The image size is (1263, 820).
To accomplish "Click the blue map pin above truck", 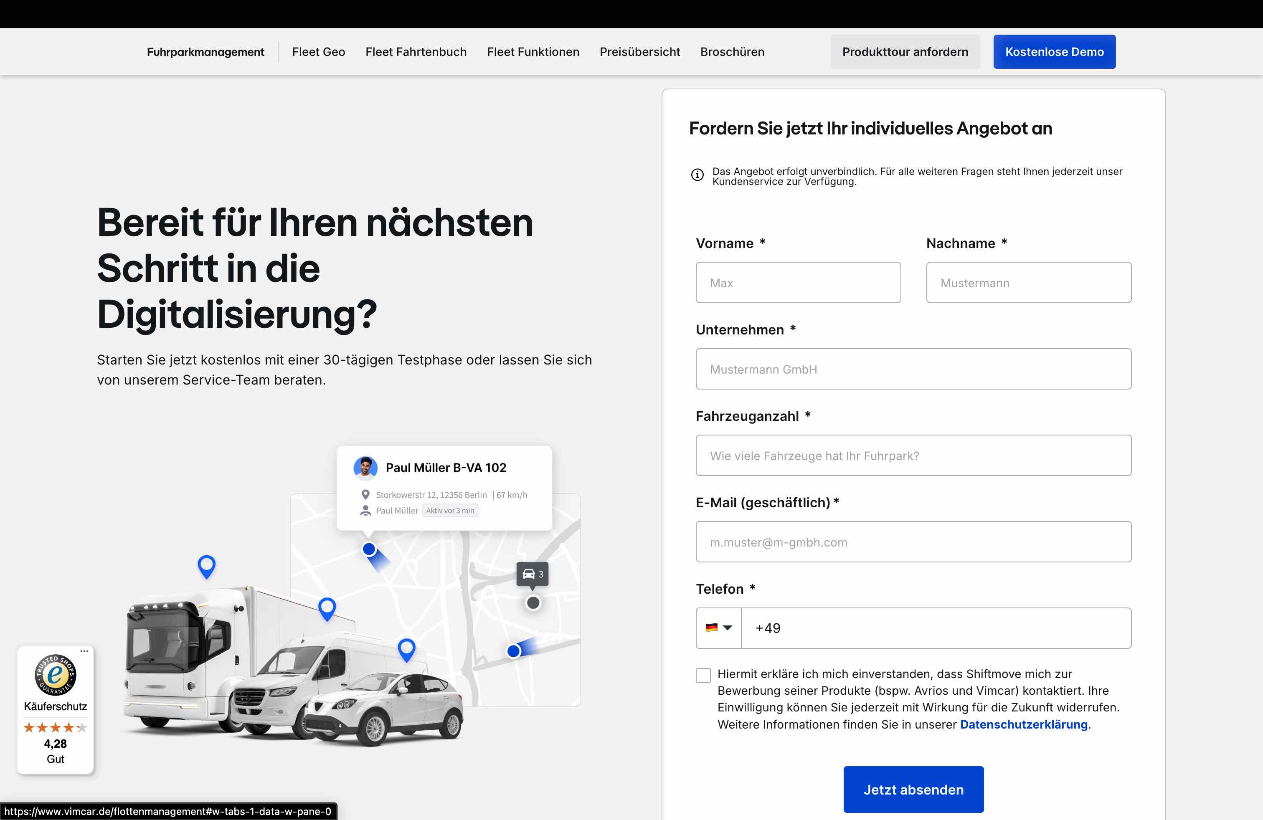I will tap(206, 566).
